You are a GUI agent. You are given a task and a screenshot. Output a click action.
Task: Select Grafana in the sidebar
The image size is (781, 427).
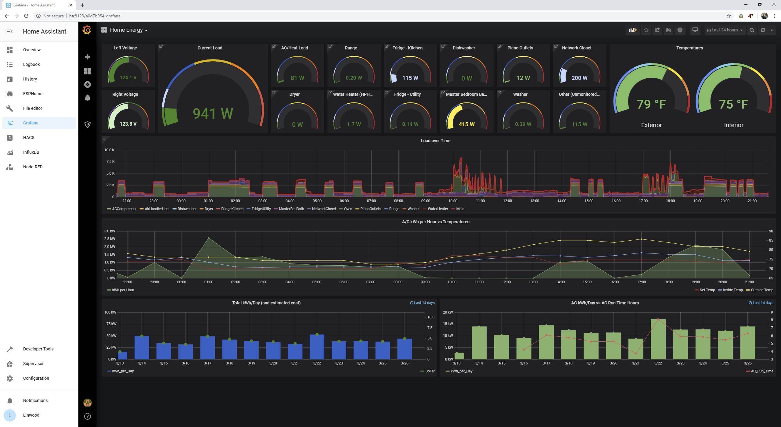click(x=39, y=123)
